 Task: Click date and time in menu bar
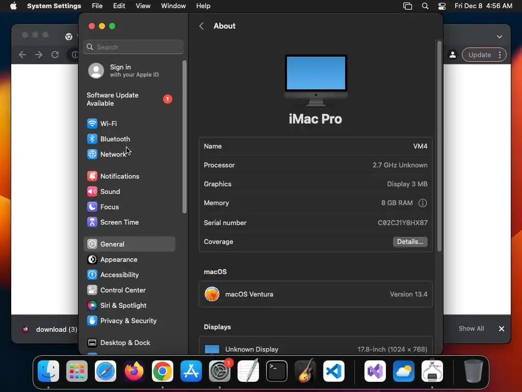tap(483, 6)
